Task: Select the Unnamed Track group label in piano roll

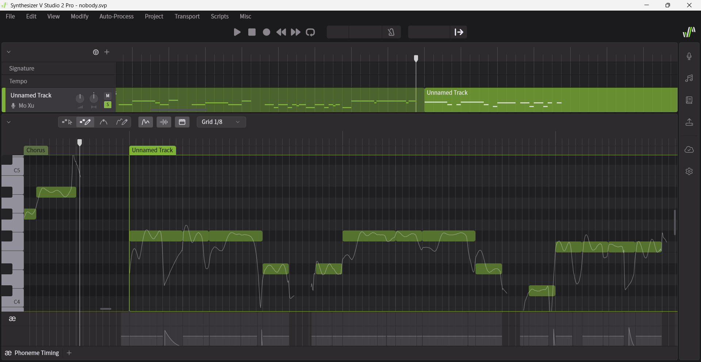Action: 153,150
